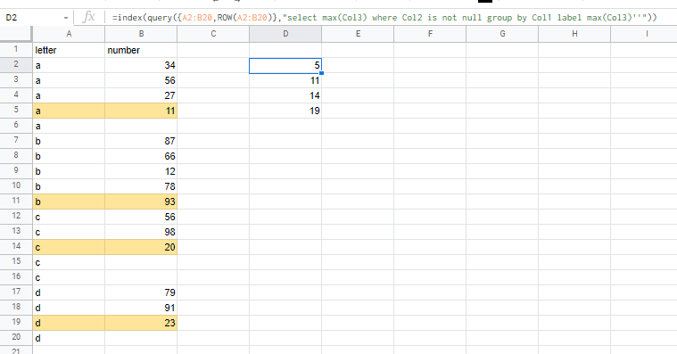Viewport: 677px width, 354px height.
Task: Click cell A1 containing 'letter'
Action: tap(69, 50)
